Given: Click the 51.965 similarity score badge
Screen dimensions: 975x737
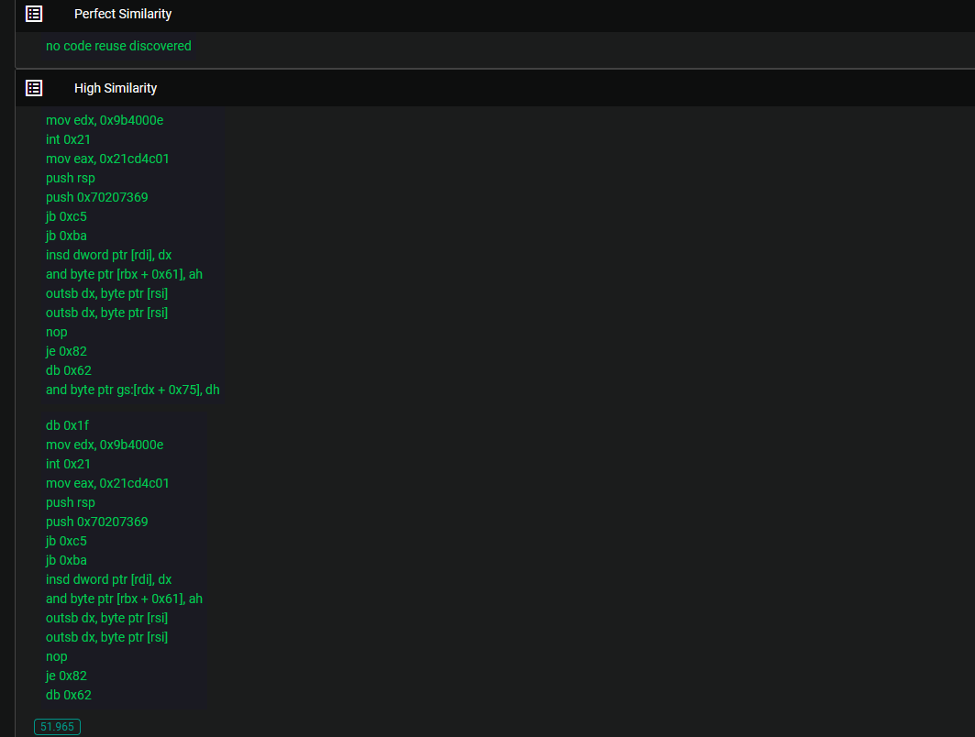Looking at the screenshot, I should point(57,726).
